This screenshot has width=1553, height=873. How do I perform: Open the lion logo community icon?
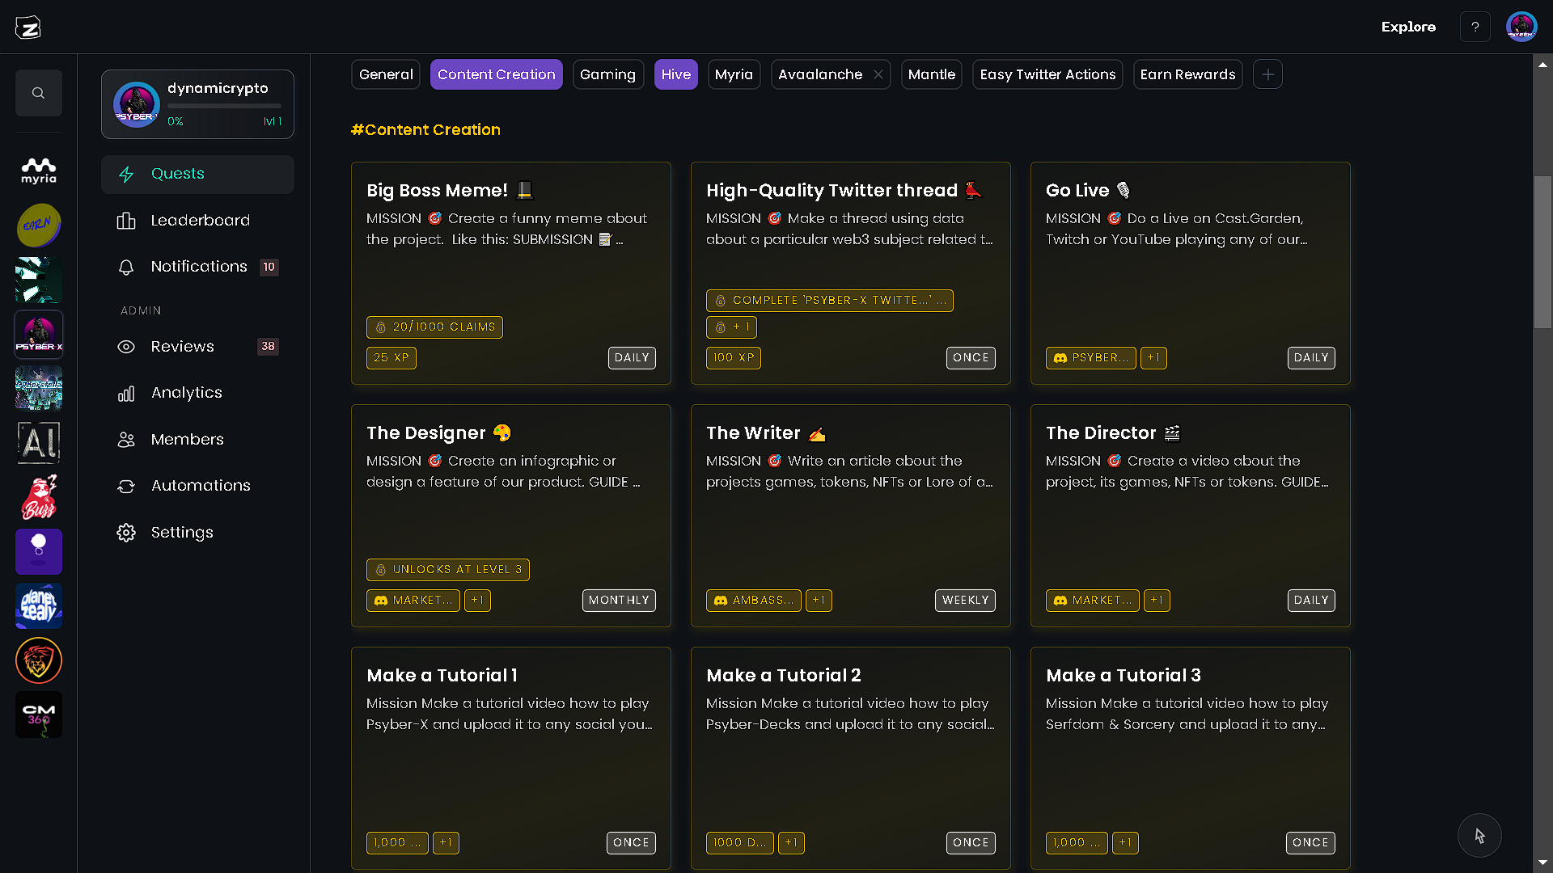39,660
